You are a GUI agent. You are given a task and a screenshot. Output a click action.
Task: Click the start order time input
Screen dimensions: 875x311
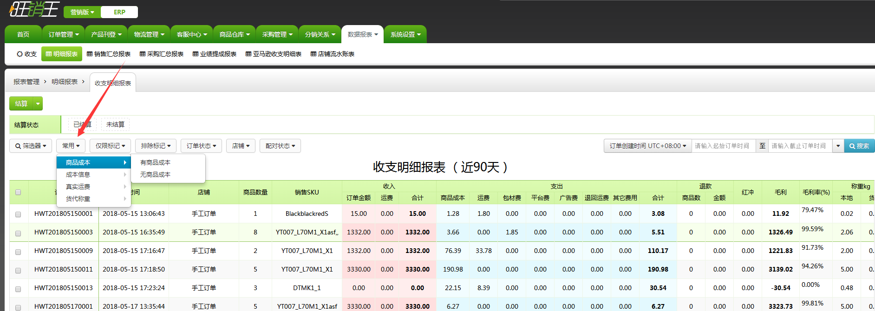[x=724, y=146]
